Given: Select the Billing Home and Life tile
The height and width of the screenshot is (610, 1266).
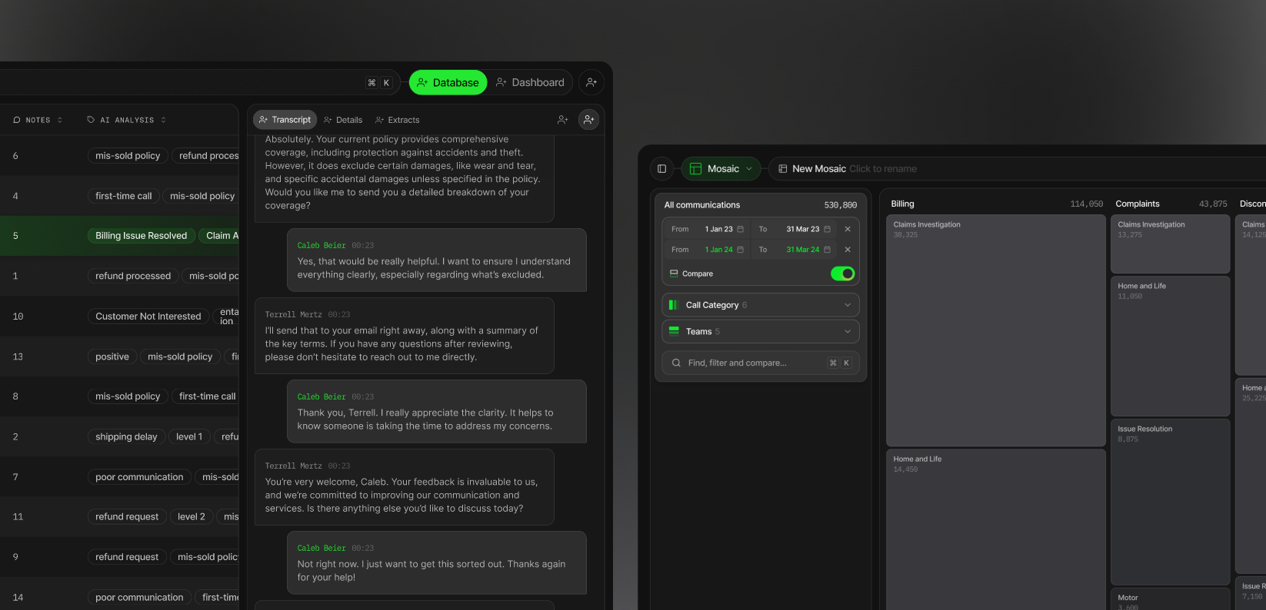Looking at the screenshot, I should [x=995, y=529].
